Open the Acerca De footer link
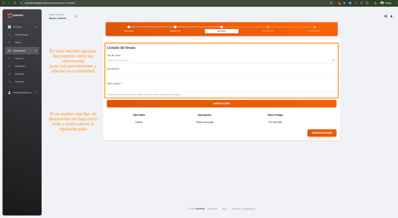The height and width of the screenshot is (218, 398). pyautogui.click(x=212, y=209)
